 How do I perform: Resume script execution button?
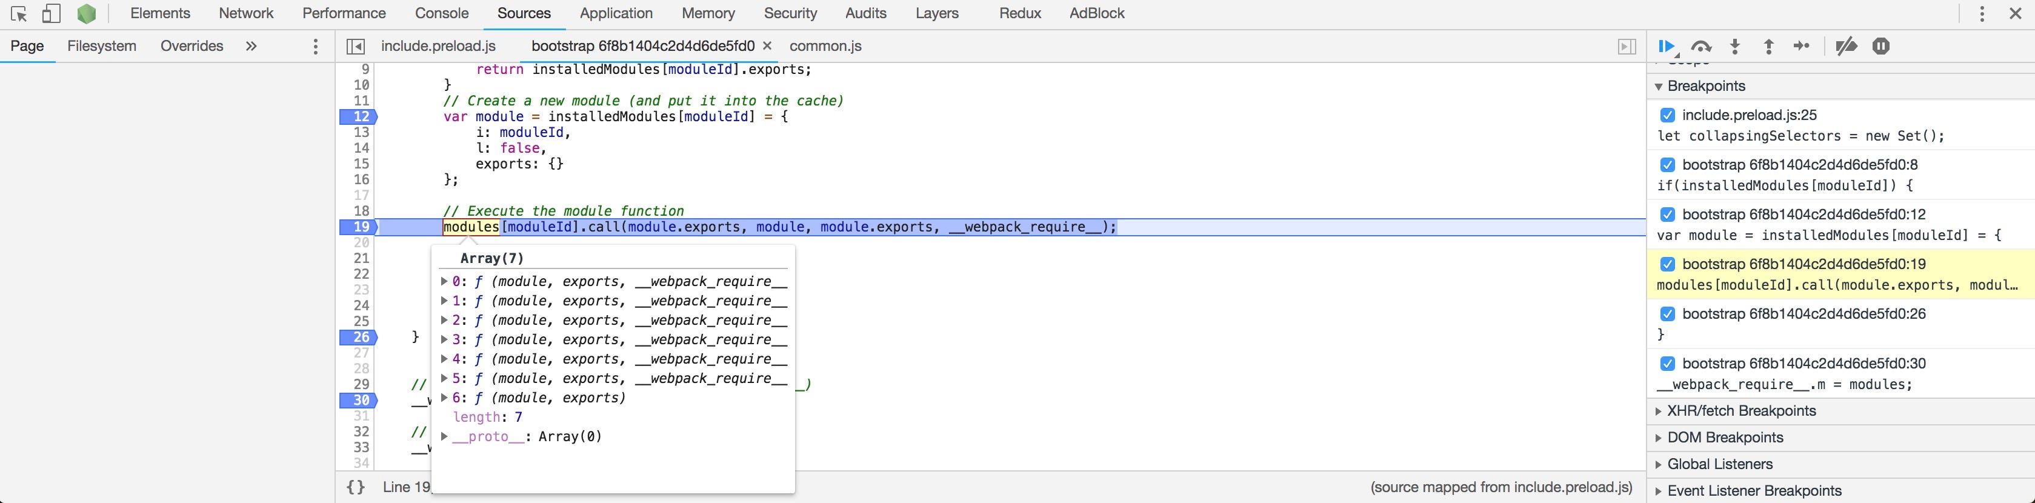(1668, 47)
